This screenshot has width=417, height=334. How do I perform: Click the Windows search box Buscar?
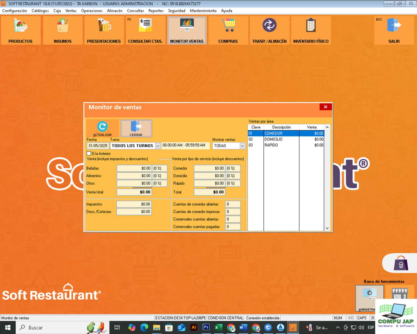point(63,327)
